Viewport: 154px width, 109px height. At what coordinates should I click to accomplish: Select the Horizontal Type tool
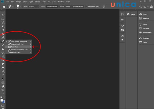pos(3,75)
